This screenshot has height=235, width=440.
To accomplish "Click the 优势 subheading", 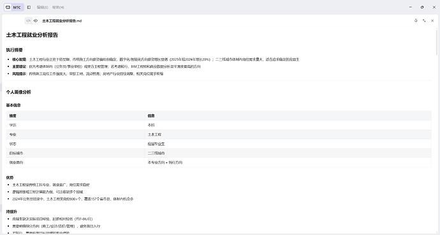I will [x=10, y=178].
